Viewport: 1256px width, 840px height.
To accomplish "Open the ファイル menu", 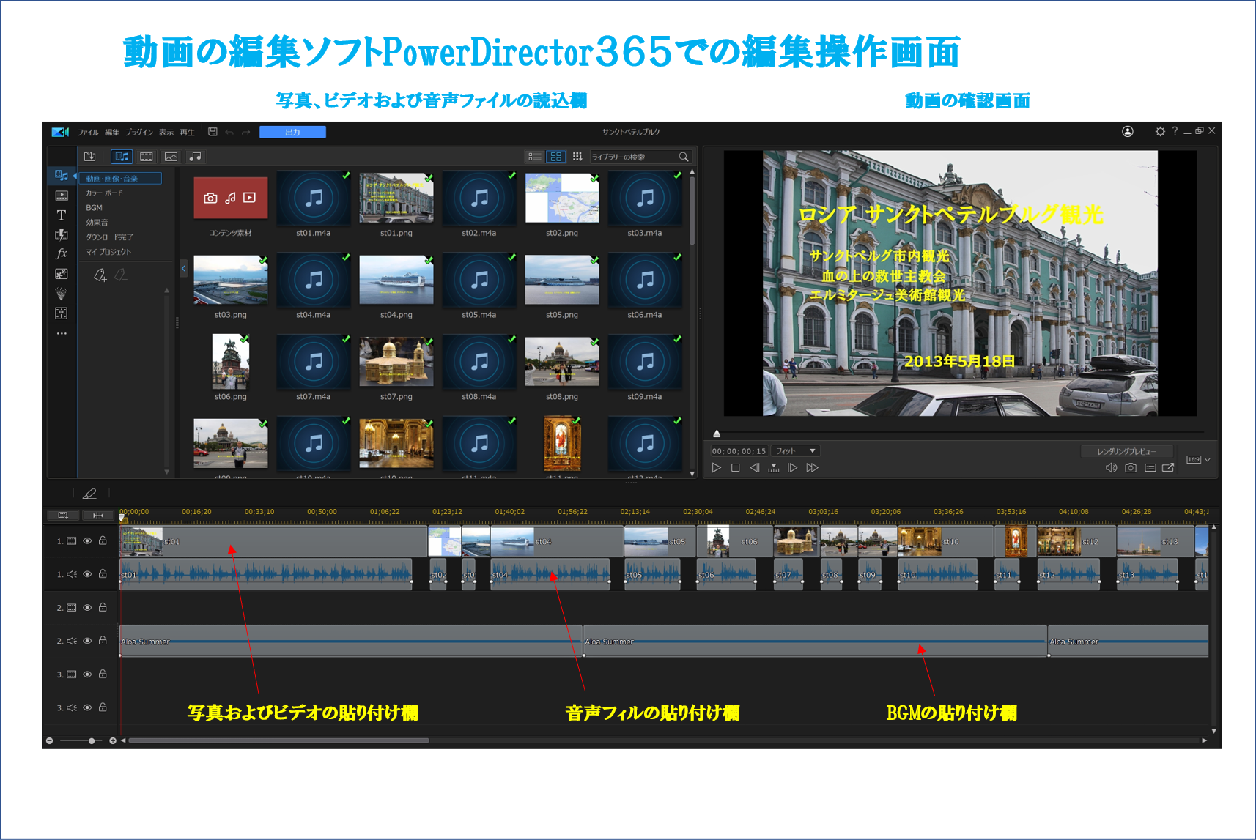I will [x=88, y=133].
